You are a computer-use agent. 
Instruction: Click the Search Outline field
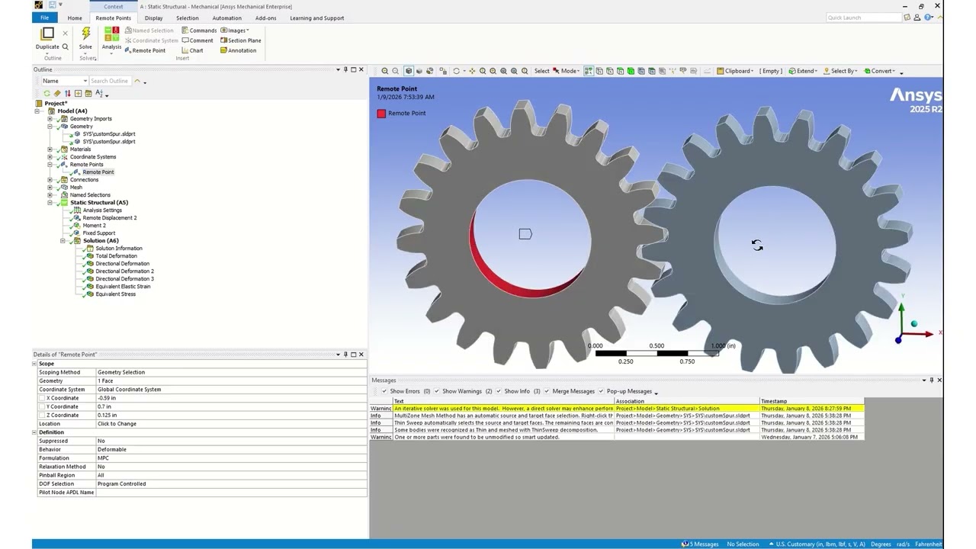point(110,81)
